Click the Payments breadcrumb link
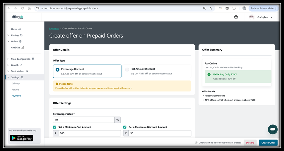The height and width of the screenshot is (151, 284). (54, 29)
